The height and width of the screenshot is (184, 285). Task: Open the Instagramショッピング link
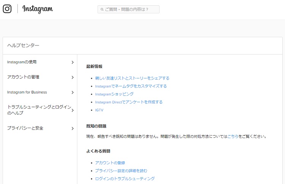pos(114,94)
